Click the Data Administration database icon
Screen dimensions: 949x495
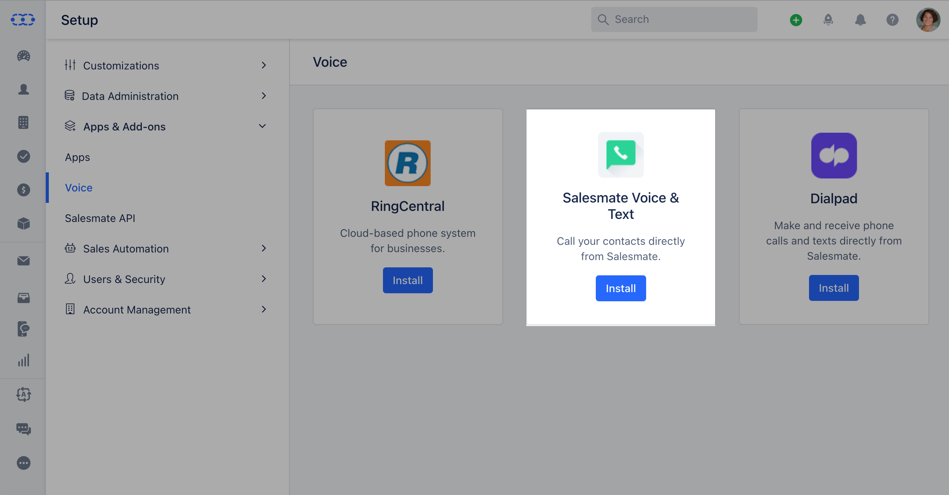pos(69,96)
